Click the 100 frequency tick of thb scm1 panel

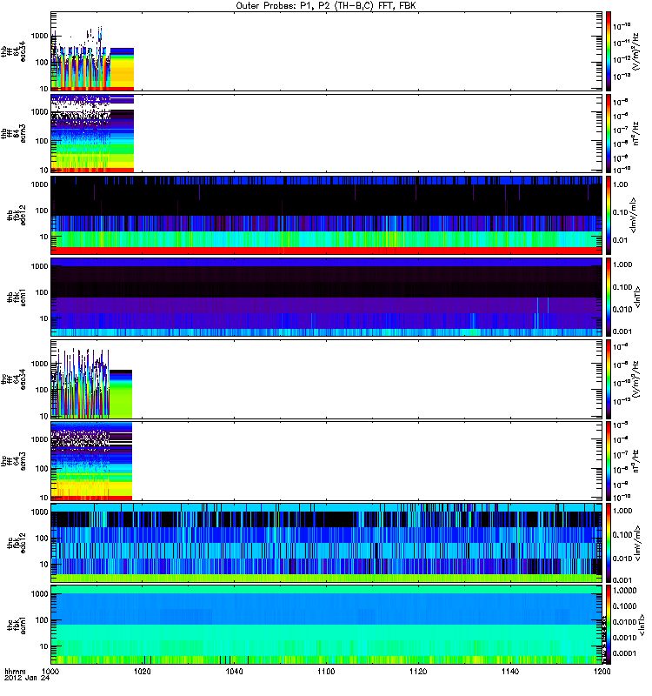(41, 292)
